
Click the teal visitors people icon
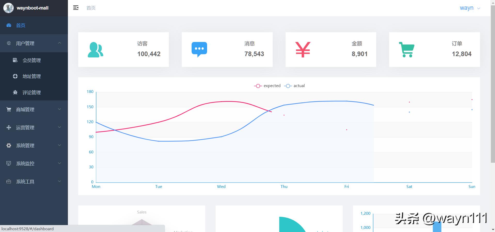point(96,50)
